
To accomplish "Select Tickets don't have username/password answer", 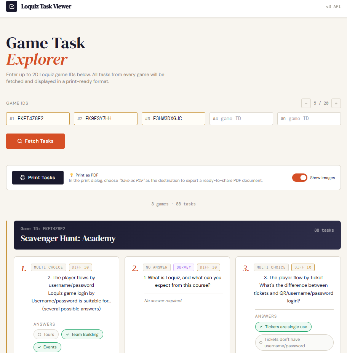I will click(294, 342).
